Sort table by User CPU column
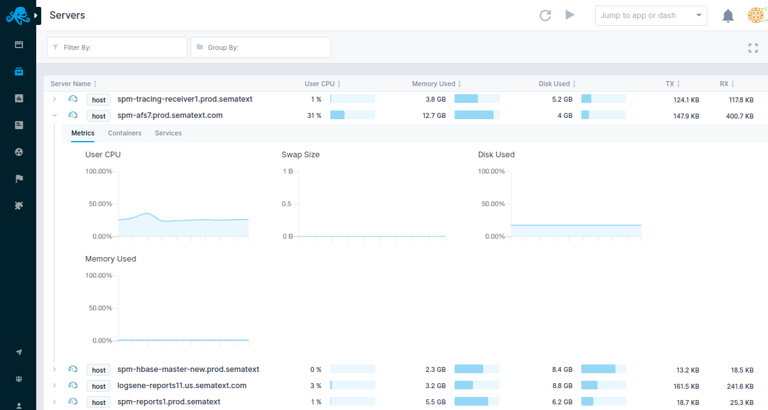Viewport: 768px width, 410px height. [322, 84]
